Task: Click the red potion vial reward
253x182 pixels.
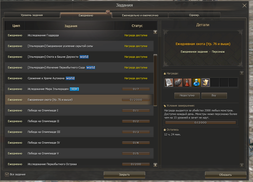Action: coord(187,83)
